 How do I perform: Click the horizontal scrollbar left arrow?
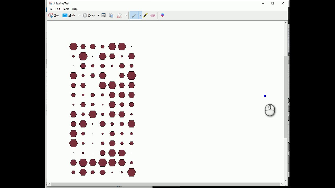coord(49,184)
